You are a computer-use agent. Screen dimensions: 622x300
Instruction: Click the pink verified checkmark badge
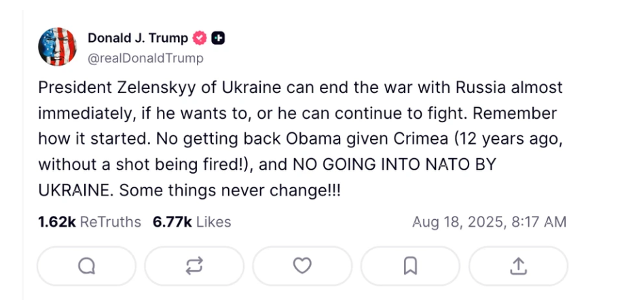pyautogui.click(x=200, y=39)
